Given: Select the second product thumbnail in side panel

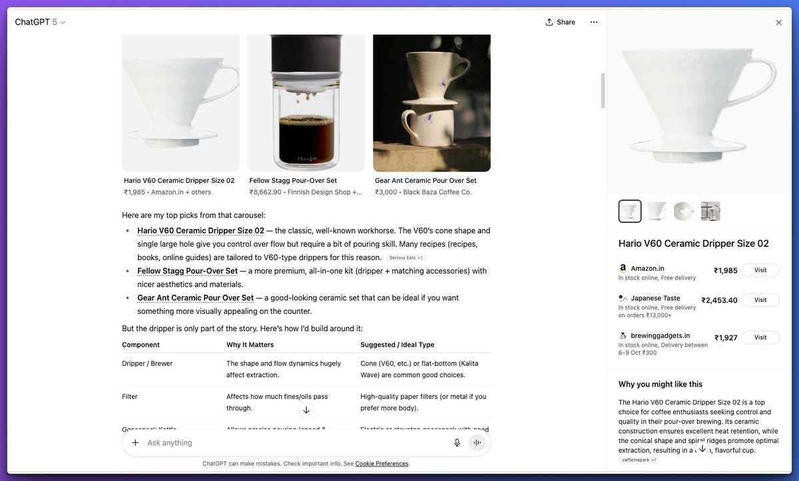Looking at the screenshot, I should [x=657, y=212].
